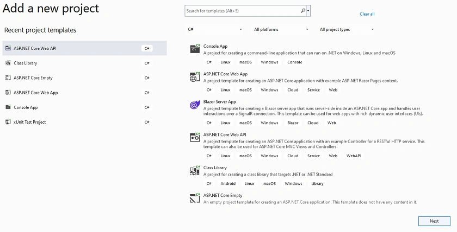Click the Class Library template icon
The height and width of the screenshot is (232, 457).
(195, 170)
